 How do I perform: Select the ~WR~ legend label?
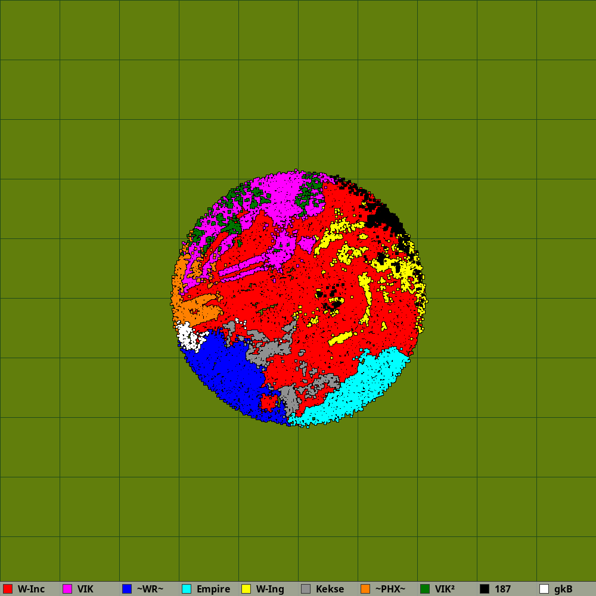150,589
